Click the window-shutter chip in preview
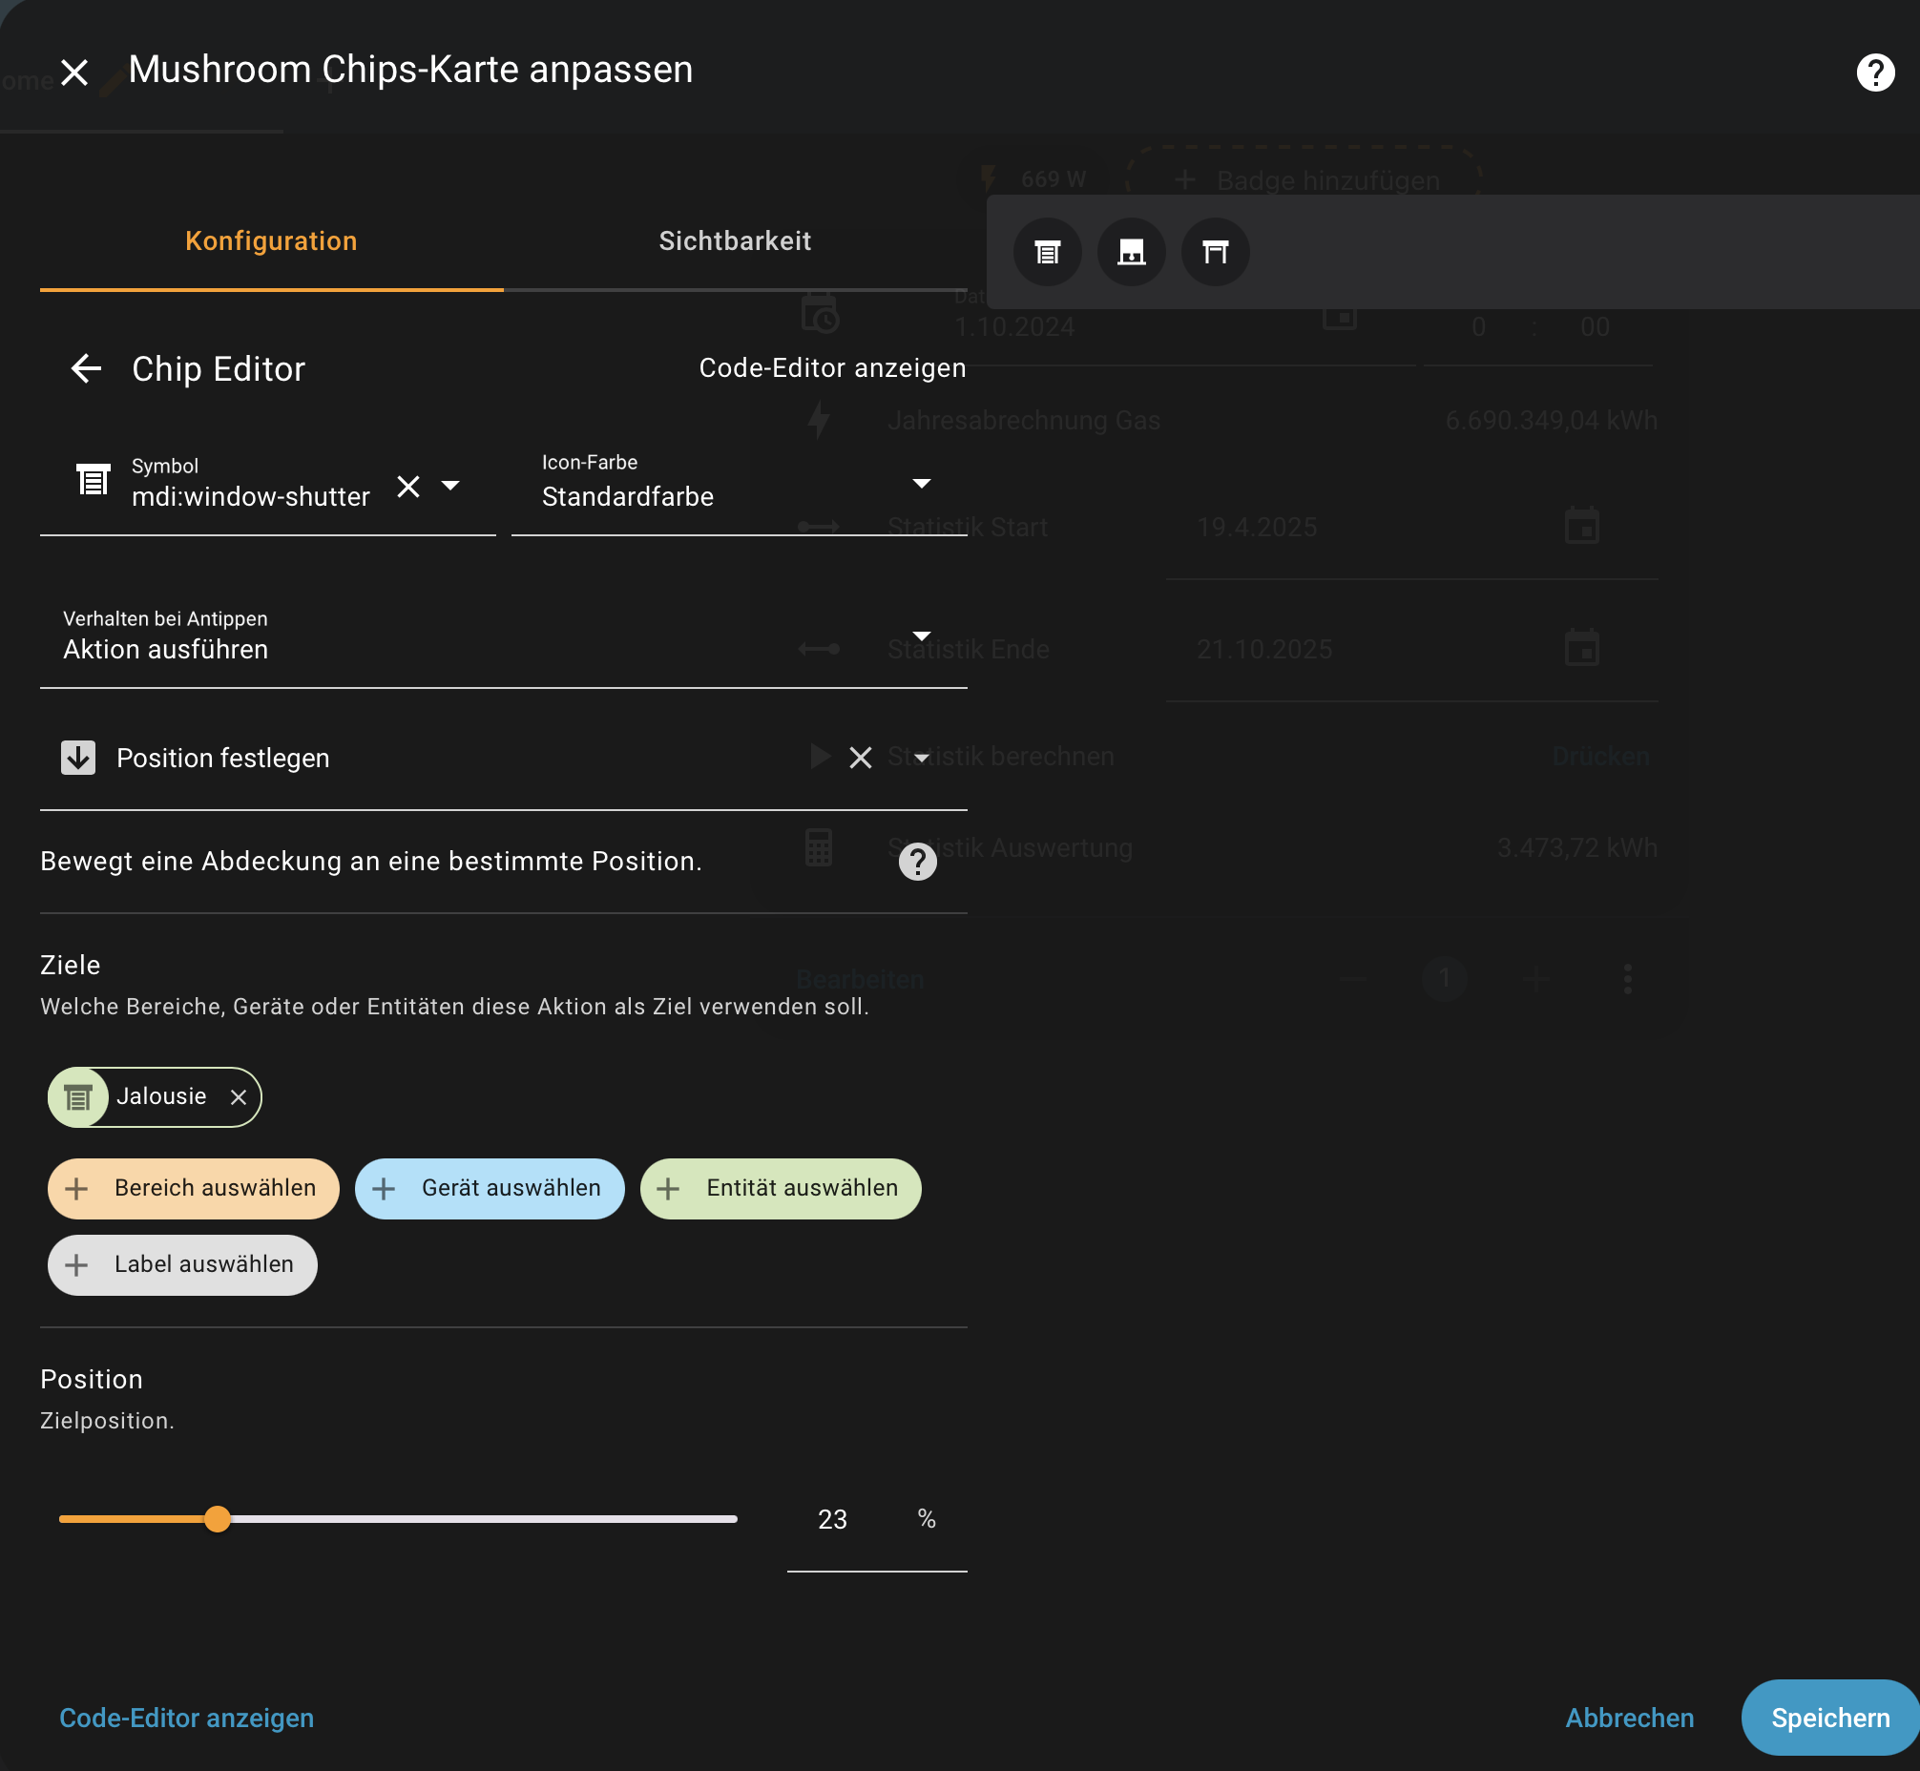 pos(1047,253)
